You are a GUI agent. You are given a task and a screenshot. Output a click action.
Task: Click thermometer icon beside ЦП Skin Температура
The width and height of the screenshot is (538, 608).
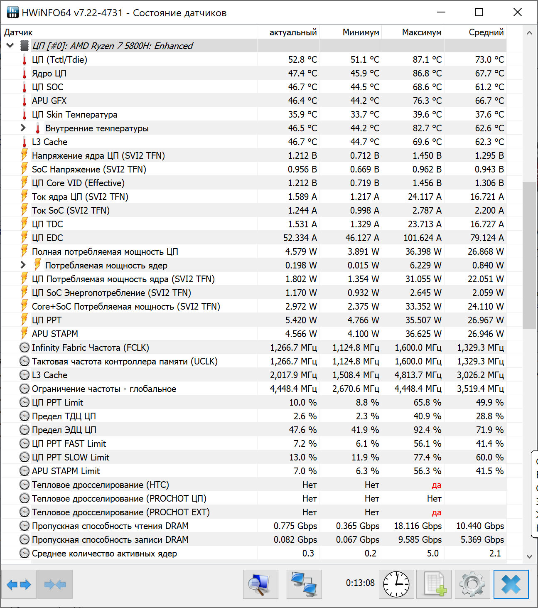point(25,115)
